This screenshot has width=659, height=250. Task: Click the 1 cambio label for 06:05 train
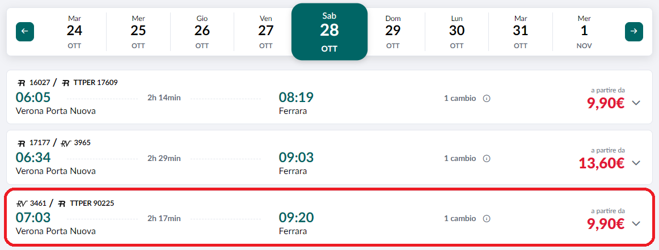coord(460,99)
